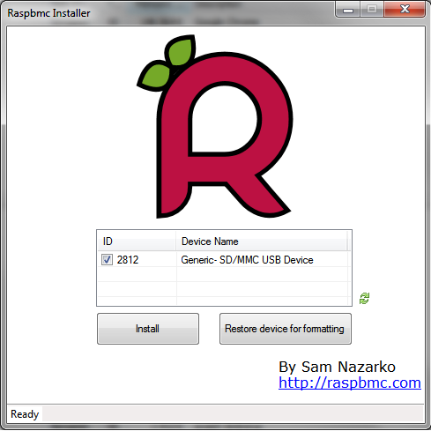The height and width of the screenshot is (431, 431).
Task: Click the ID column header
Action: coord(137,242)
